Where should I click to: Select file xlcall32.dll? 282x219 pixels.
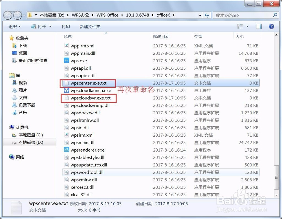pyautogui.click(x=161, y=194)
